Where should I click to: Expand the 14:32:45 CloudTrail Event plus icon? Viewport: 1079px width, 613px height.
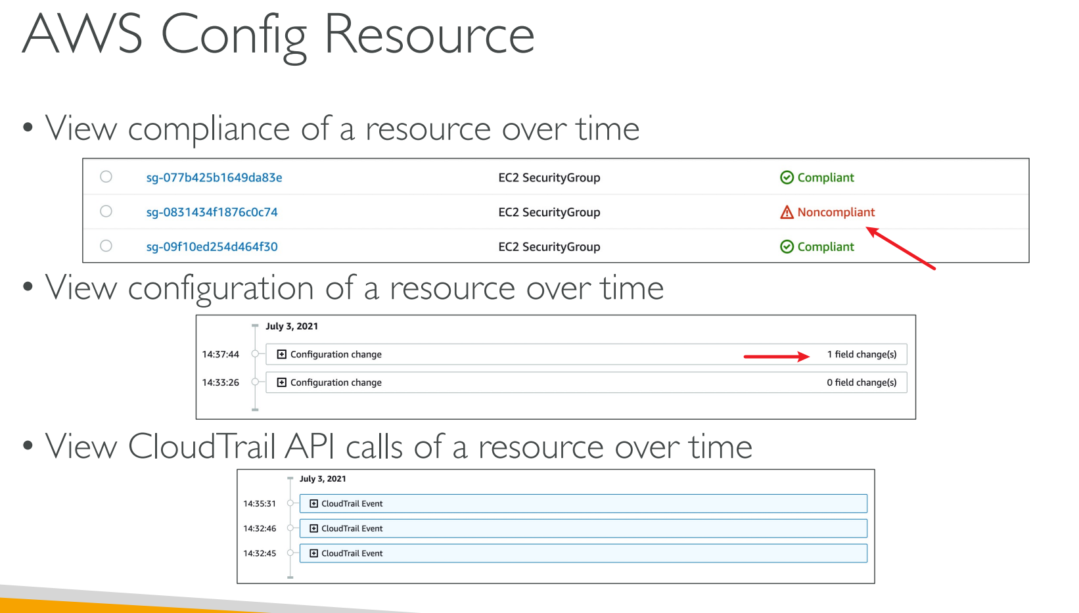(314, 553)
